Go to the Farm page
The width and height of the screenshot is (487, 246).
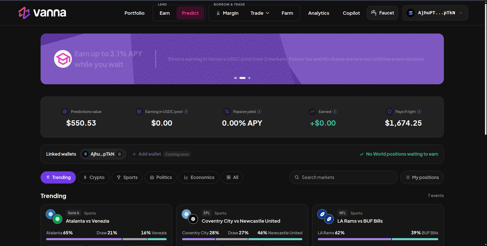coord(287,13)
